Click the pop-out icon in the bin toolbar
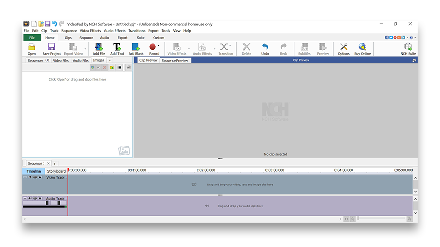 (129, 67)
